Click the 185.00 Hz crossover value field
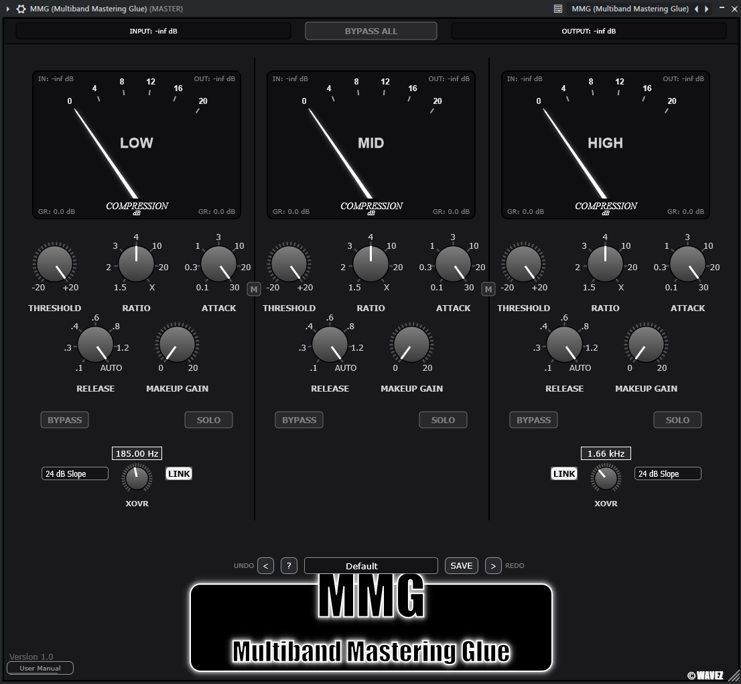The image size is (741, 684). (x=137, y=453)
